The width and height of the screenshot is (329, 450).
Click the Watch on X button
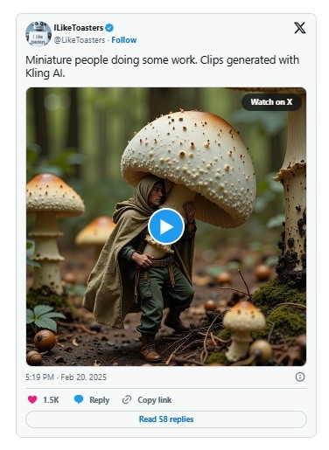271,102
